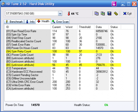Select the Spin Up Time row

[63, 34]
